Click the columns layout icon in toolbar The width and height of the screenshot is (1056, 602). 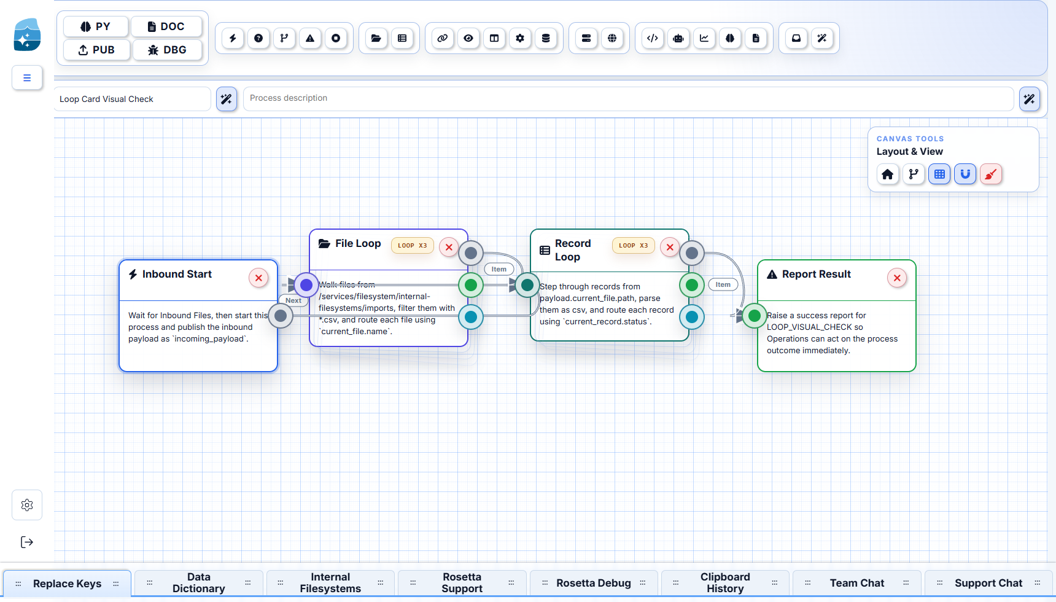tap(494, 38)
